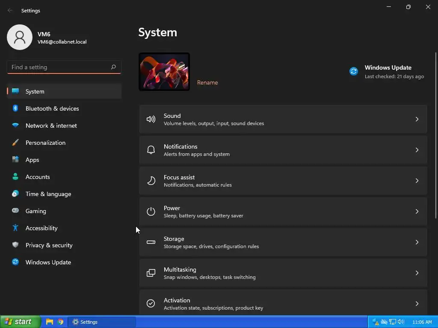
Task: Click the network monitor tray icon
Action: (393, 322)
